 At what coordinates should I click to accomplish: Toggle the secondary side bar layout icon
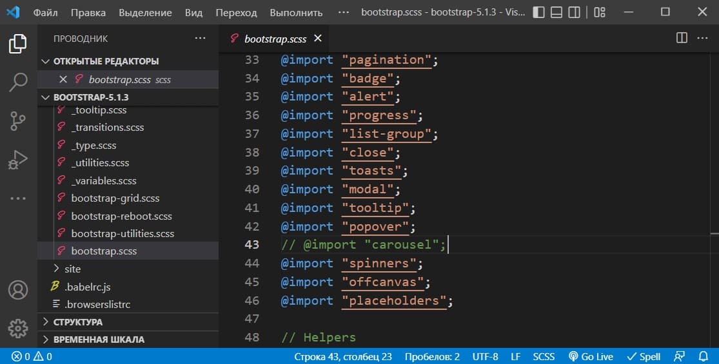coord(574,12)
